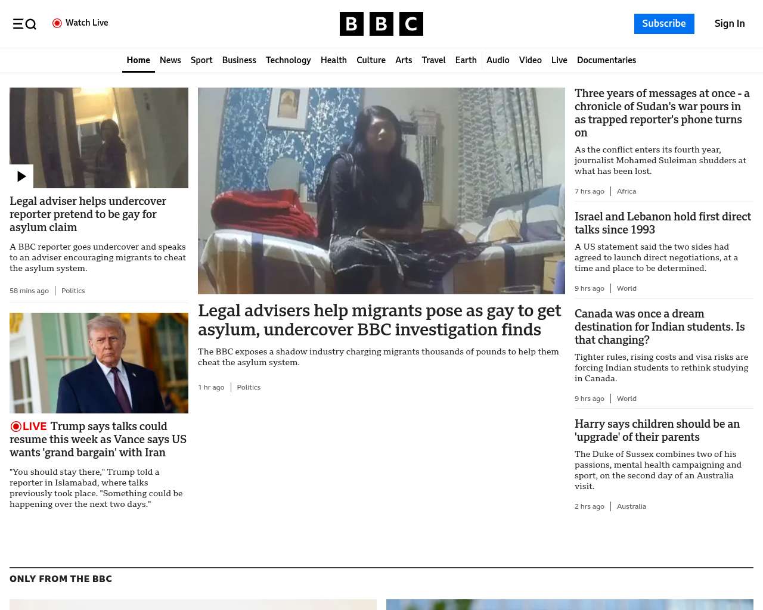Click 'A US statement said the two sides' summary
The height and width of the screenshot is (610, 763).
pyautogui.click(x=656, y=257)
